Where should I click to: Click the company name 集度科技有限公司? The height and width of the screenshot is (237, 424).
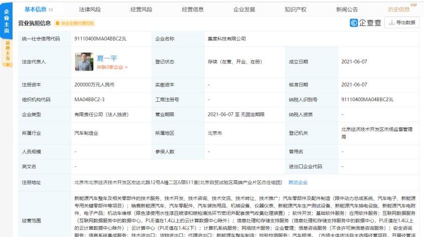click(x=227, y=39)
